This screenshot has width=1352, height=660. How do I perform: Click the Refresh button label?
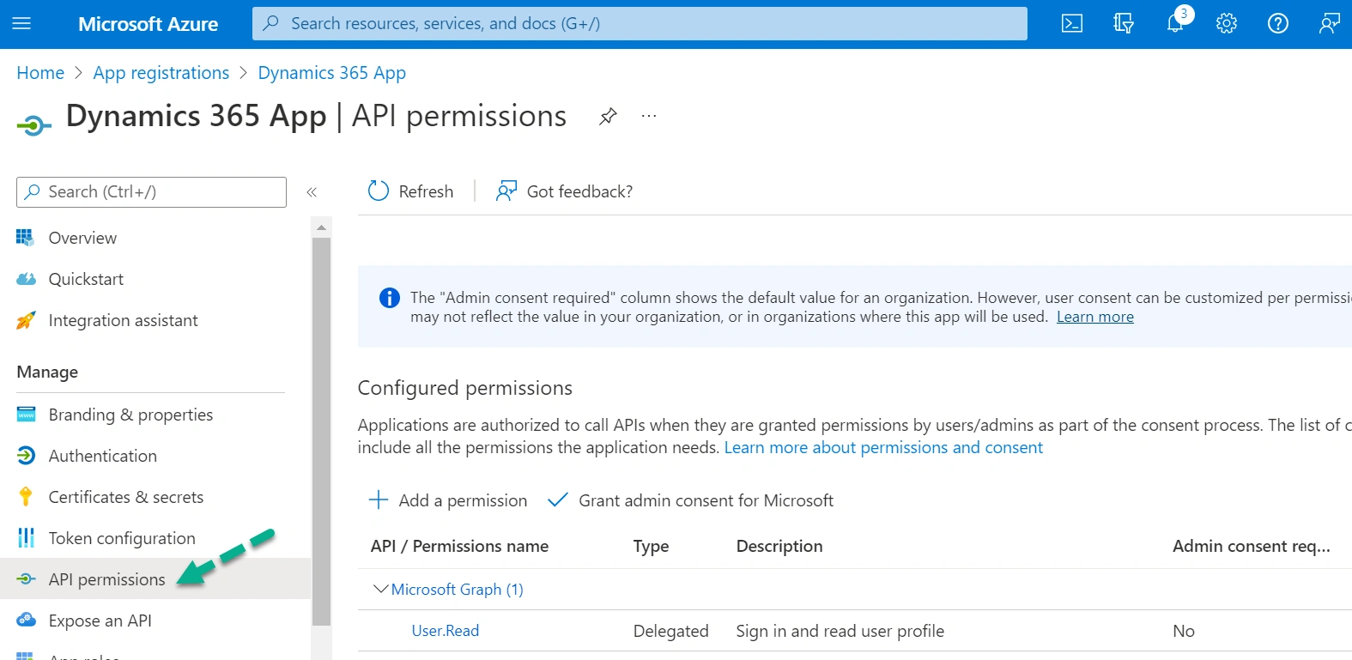tap(426, 191)
